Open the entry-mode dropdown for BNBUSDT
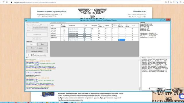The width and height of the screenshot is (184, 103). (x=76, y=35)
